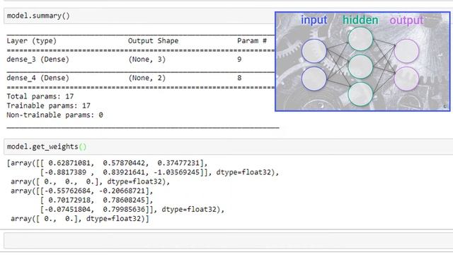This screenshot has height=255, width=453.
Task: Click the 'hidden' label in diagram
Action: click(x=360, y=20)
